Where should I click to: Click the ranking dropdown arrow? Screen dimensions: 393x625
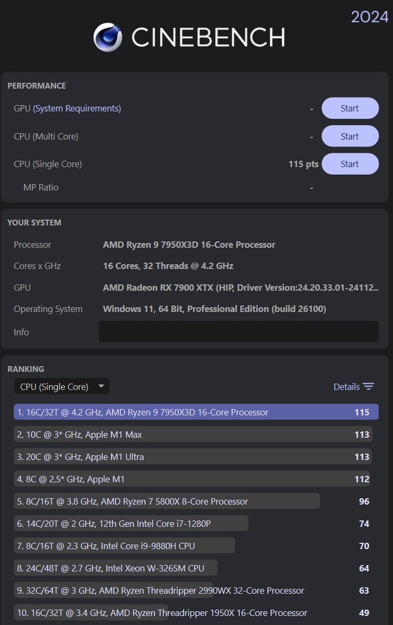101,387
